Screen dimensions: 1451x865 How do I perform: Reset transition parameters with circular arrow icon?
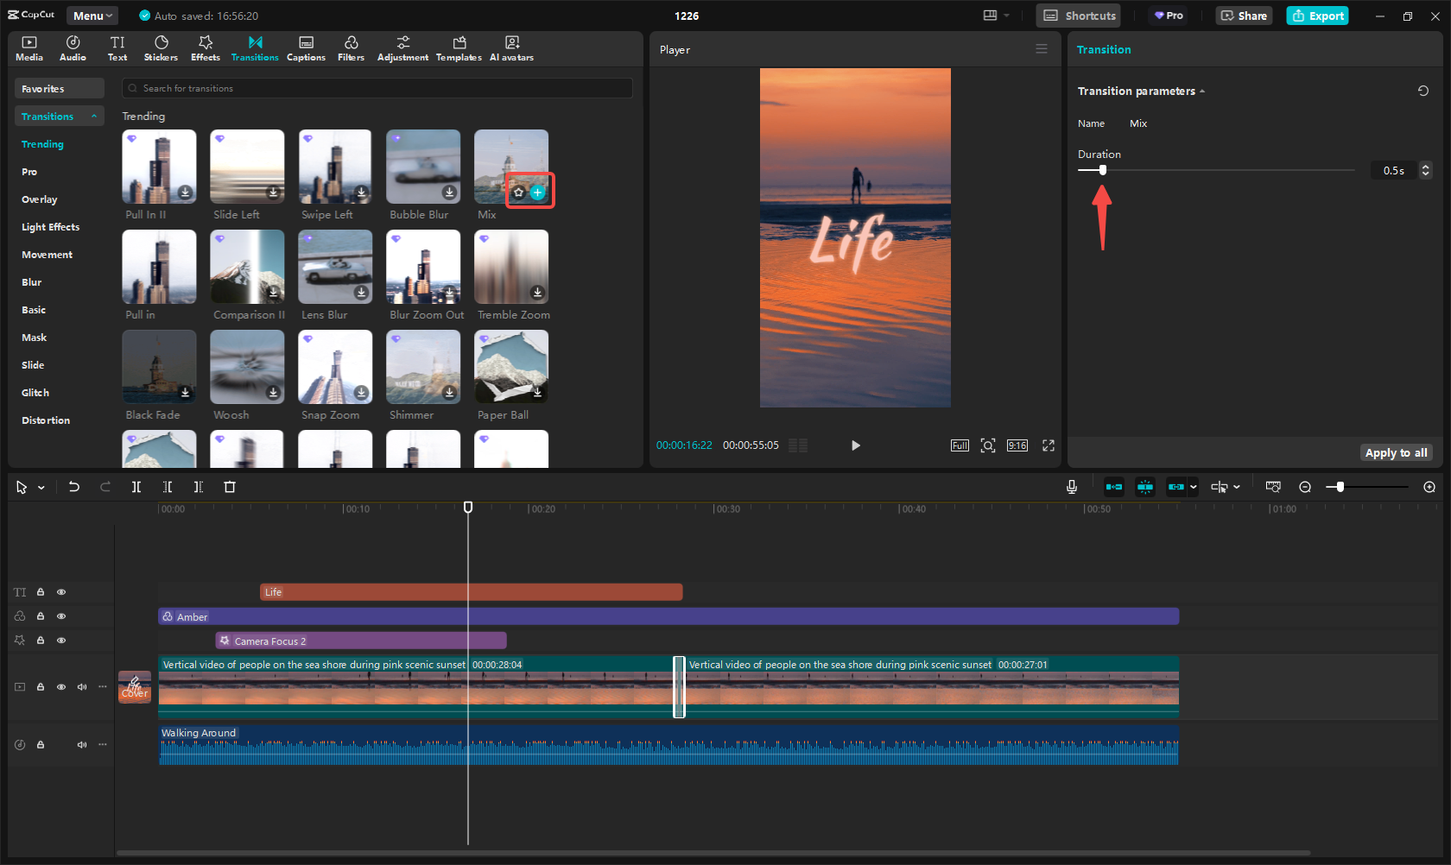point(1423,91)
